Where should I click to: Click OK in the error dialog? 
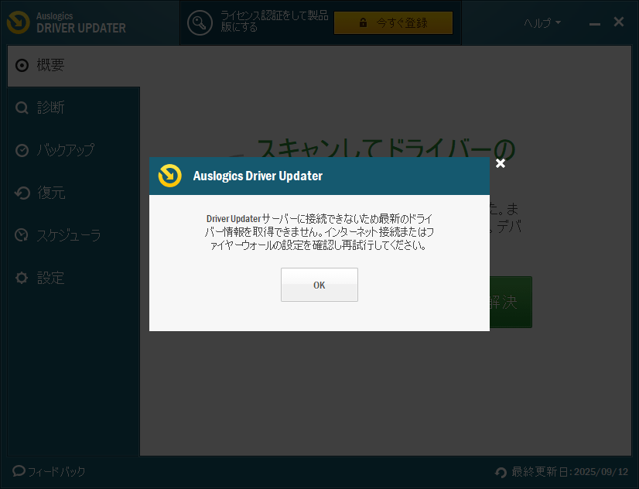coord(319,285)
